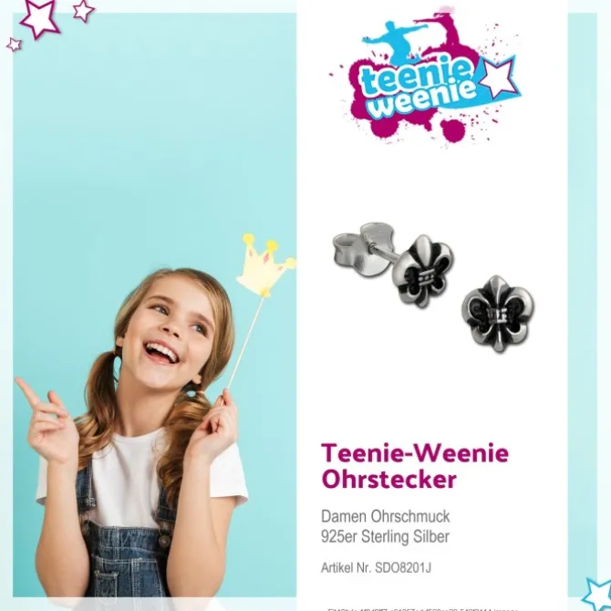Click the '925er Sterling Silber' text

[x=385, y=536]
